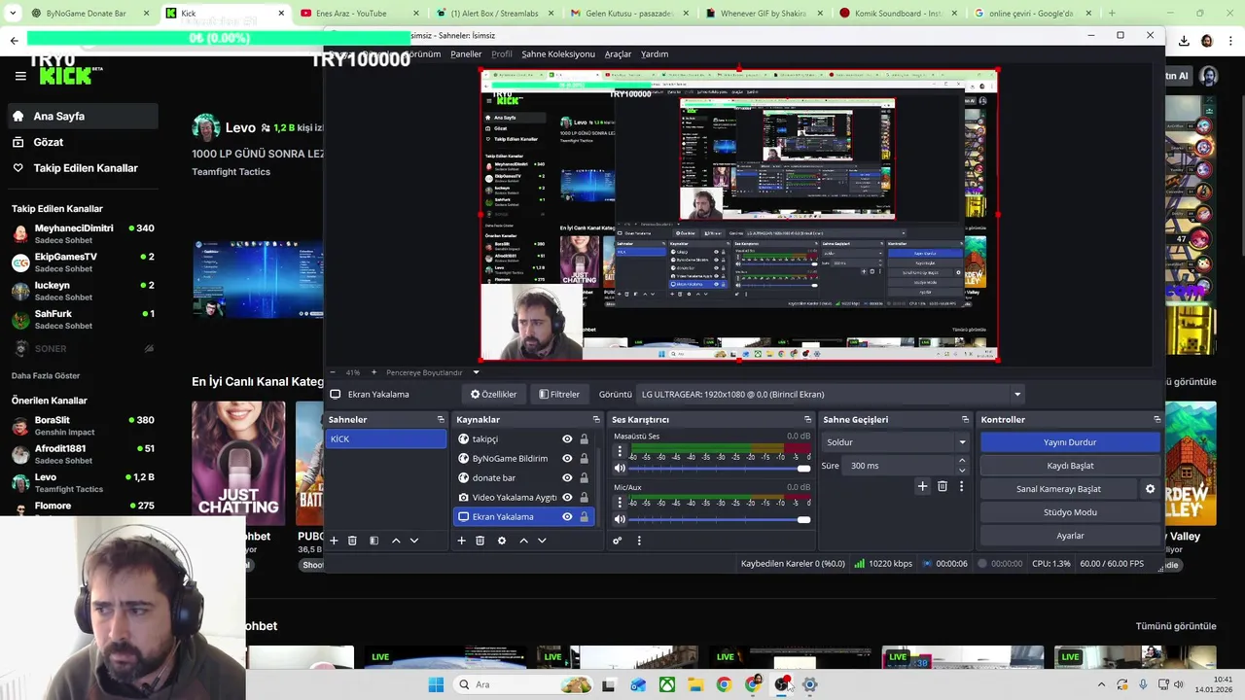
Task: Click the Stüdyo Modu button
Action: (1070, 512)
